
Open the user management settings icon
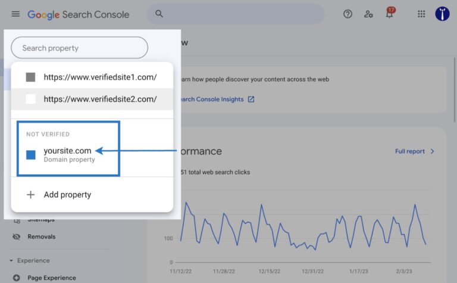tap(369, 14)
